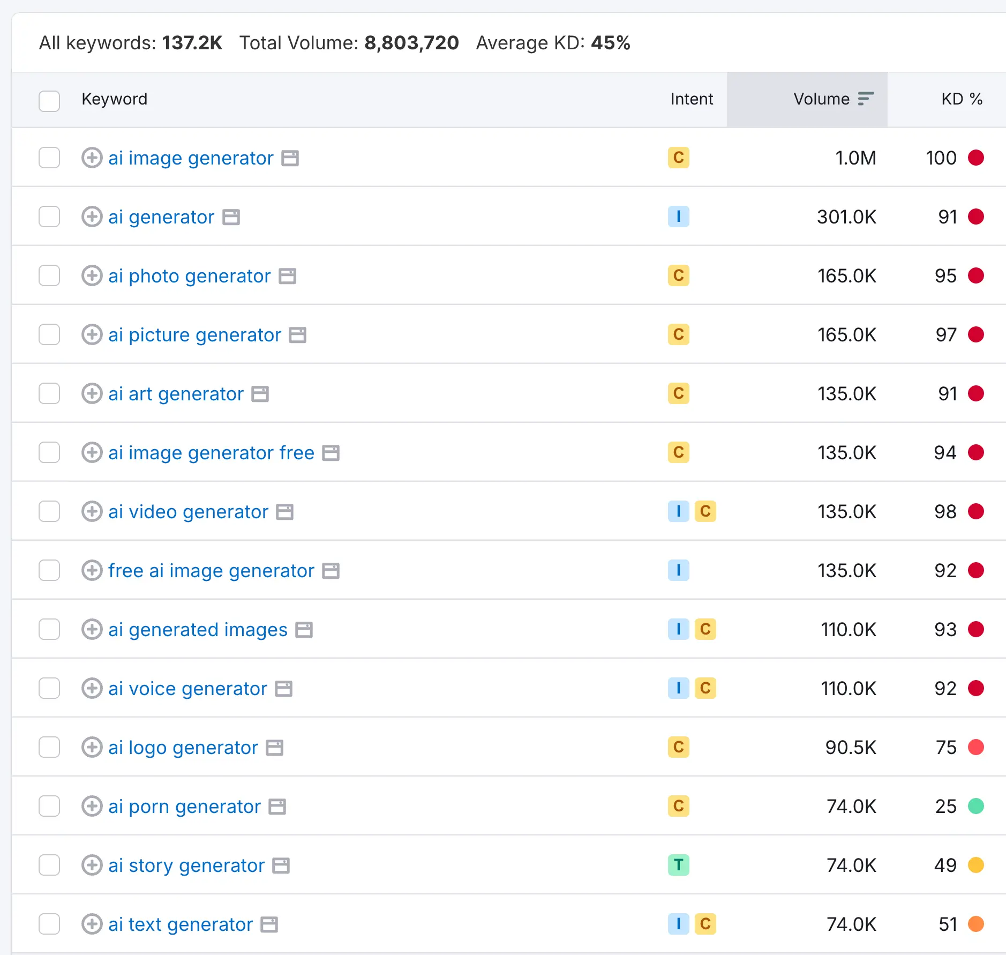Screen dimensions: 1006x955
Task: Sort table by the Volume column
Action: (822, 99)
